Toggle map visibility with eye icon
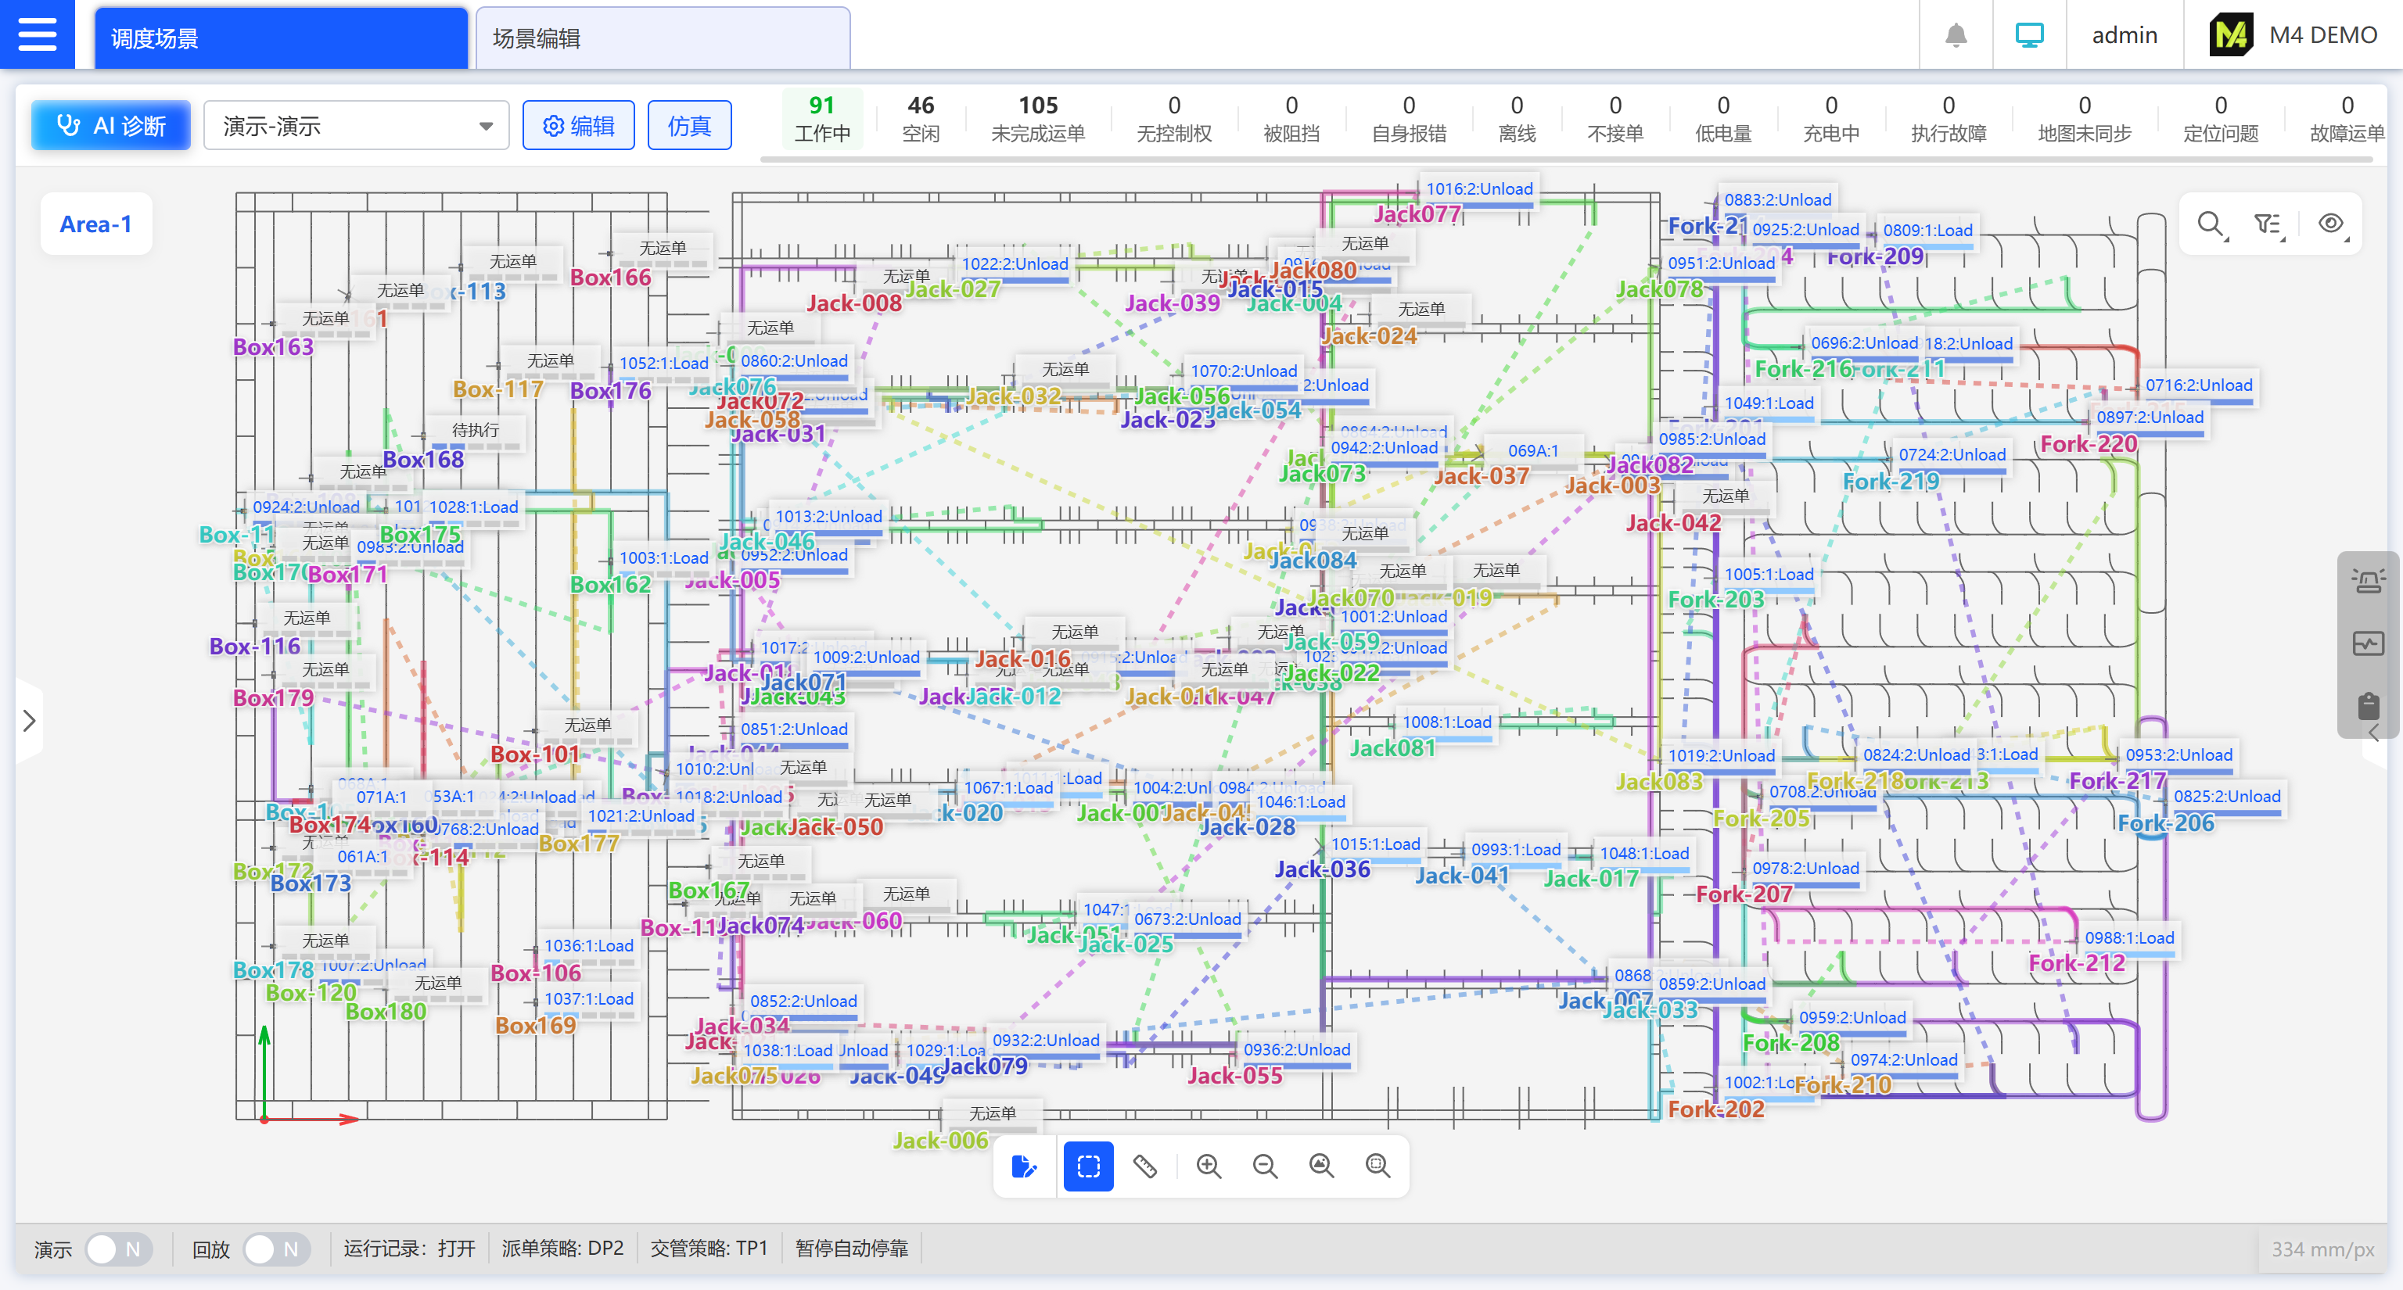 tap(2330, 224)
